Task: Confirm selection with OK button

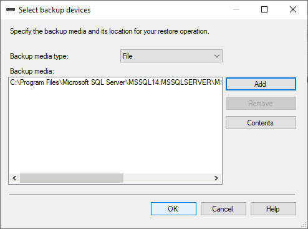Action: coord(173,208)
